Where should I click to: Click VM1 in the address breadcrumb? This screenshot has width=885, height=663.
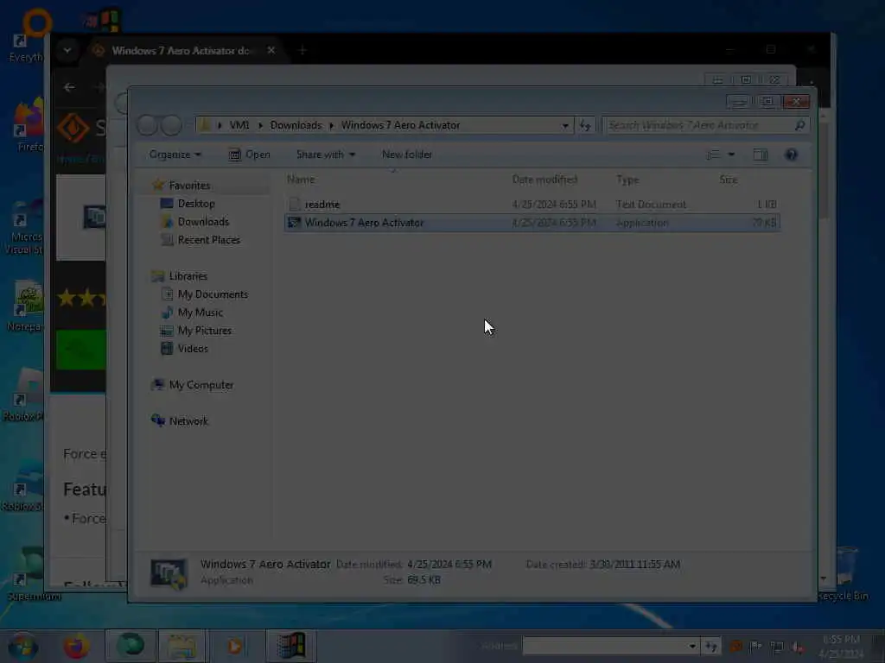[239, 125]
